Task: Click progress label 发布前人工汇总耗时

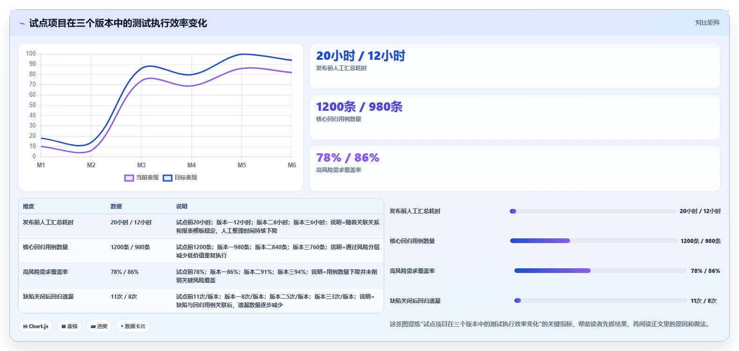Action: [x=415, y=211]
